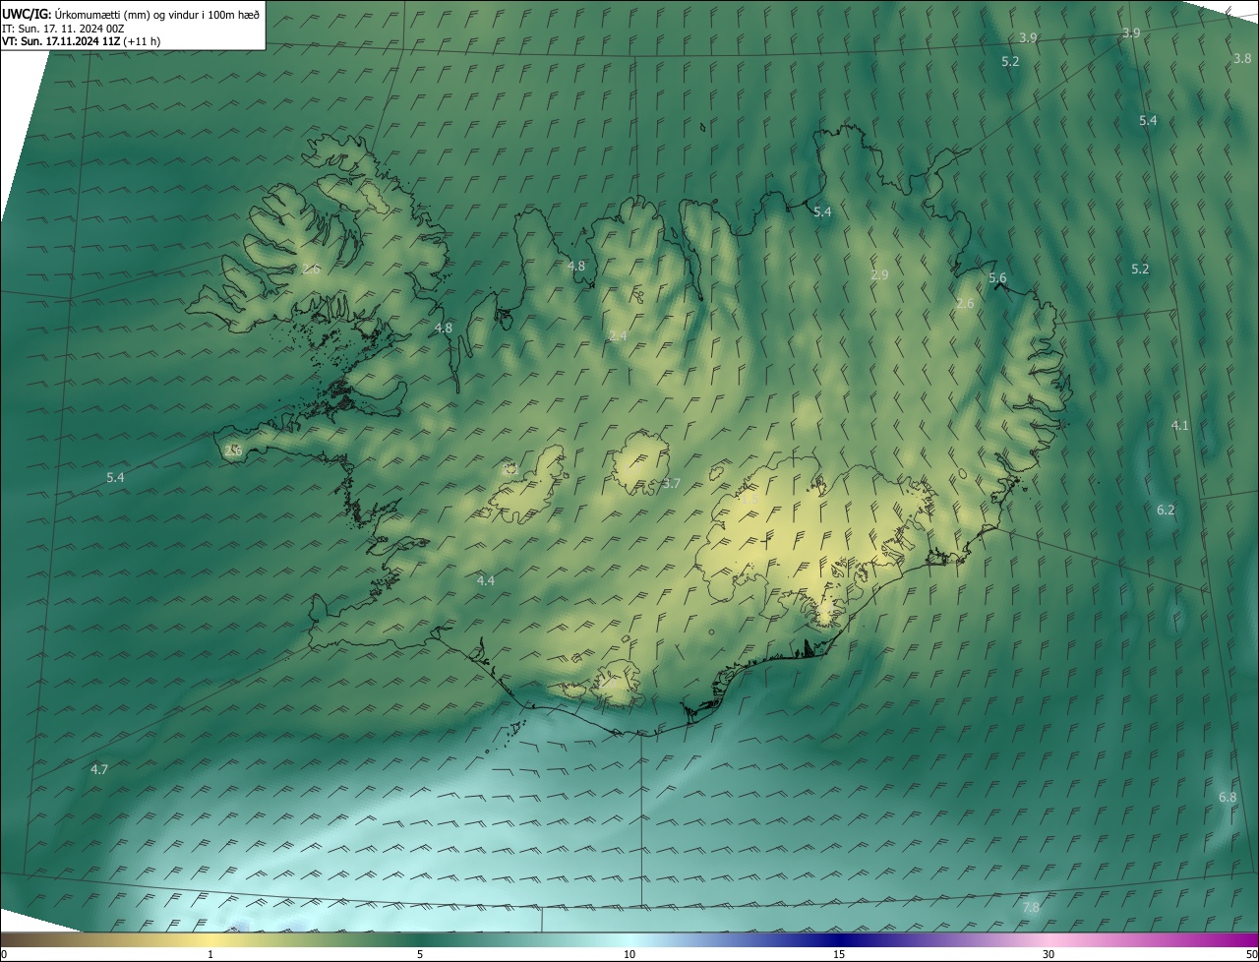
Task: Select the 2.9 precipitable water value
Action: pos(879,274)
